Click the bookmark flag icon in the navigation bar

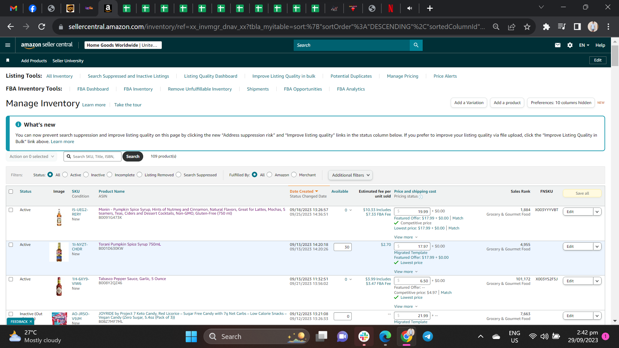pyautogui.click(x=8, y=61)
